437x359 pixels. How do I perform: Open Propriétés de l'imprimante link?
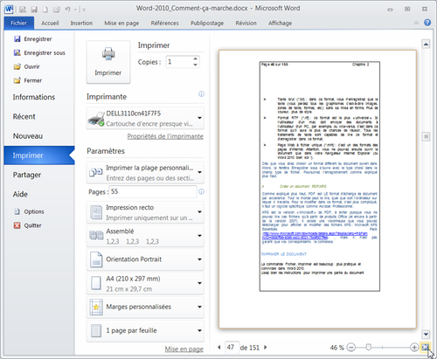(x=165, y=136)
